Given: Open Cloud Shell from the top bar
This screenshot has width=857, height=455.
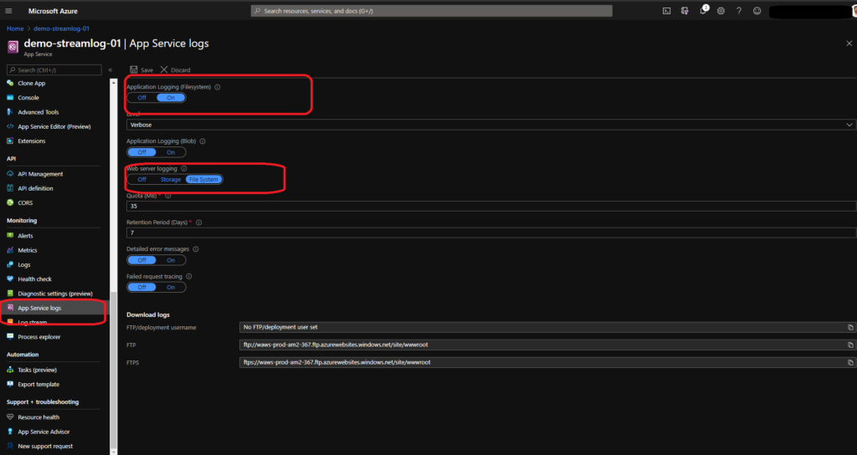Looking at the screenshot, I should coord(666,11).
